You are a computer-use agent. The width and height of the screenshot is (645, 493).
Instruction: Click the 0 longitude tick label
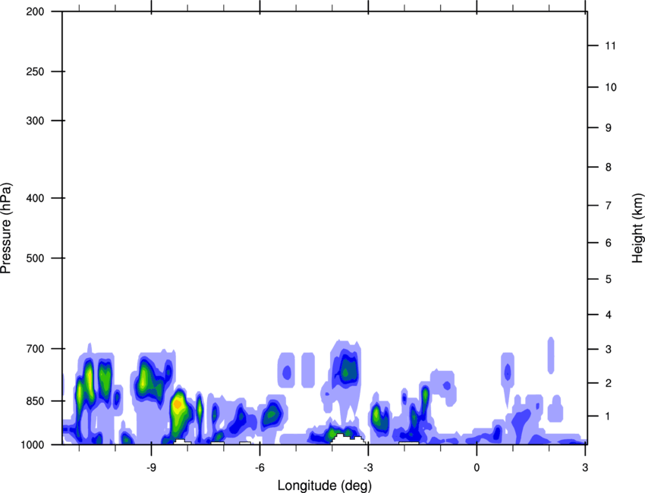click(477, 467)
